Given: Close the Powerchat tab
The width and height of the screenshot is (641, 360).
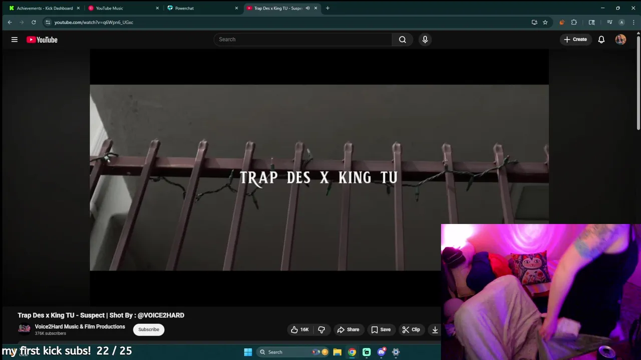Looking at the screenshot, I should [236, 8].
